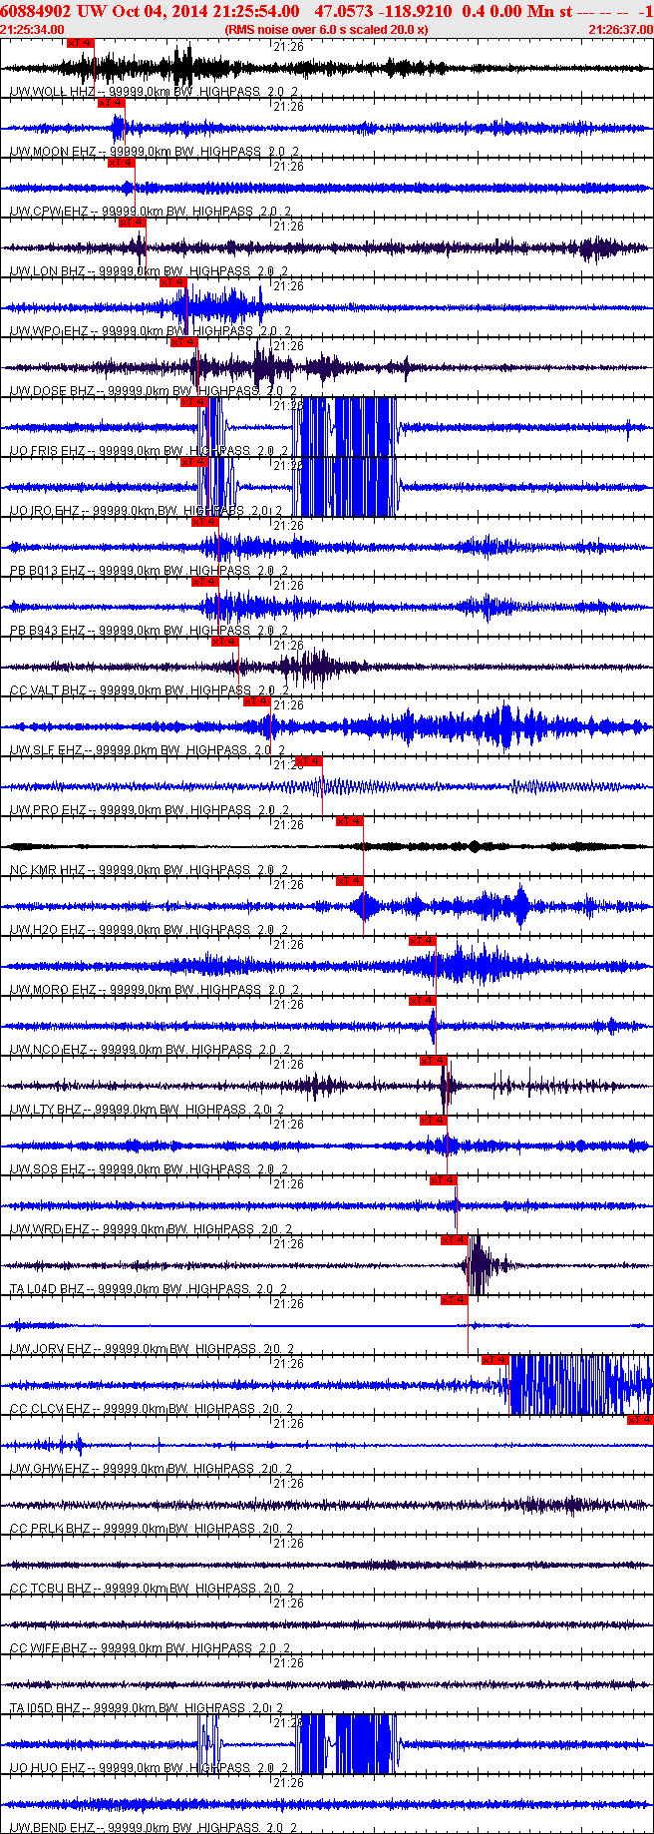This screenshot has height=1834, width=654.
Task: Click the red pick flag on UW.DOSE trace
Action: tap(183, 342)
